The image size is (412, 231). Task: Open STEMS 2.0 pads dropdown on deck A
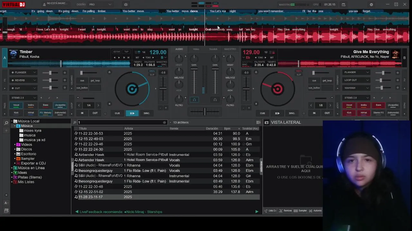[24, 98]
